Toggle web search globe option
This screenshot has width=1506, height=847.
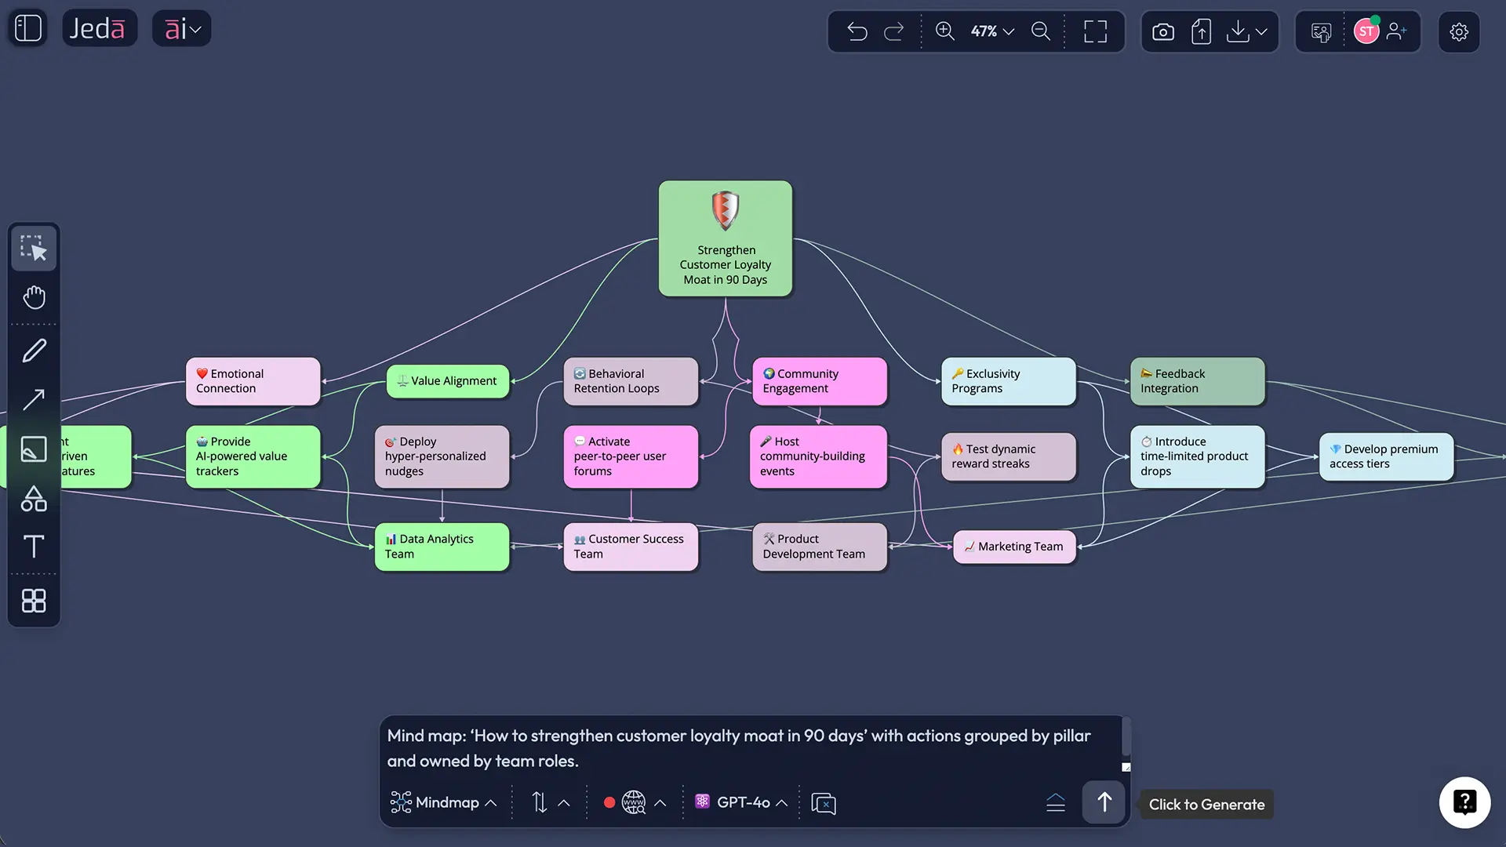633,802
